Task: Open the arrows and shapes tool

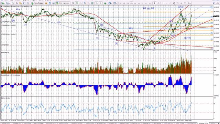Action: click(189, 3)
